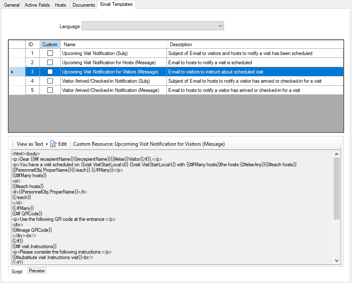Toggle Custom checkbox for Upcoming Visit Notification (Subj)
Screen dimensions: 352x283
50,53
